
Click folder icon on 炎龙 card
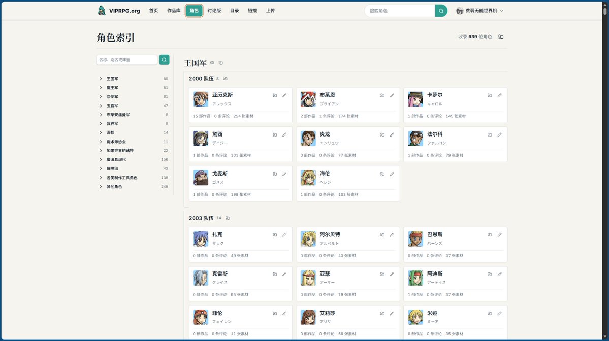382,134
